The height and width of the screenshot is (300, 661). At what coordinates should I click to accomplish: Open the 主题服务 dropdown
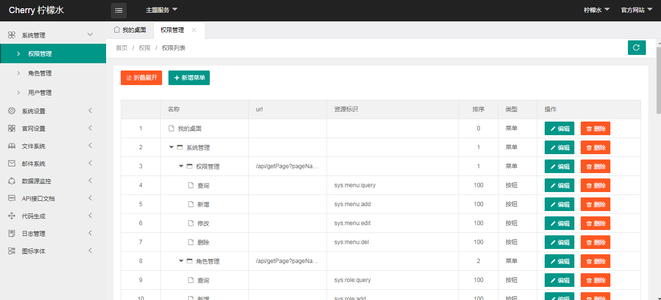pos(162,10)
